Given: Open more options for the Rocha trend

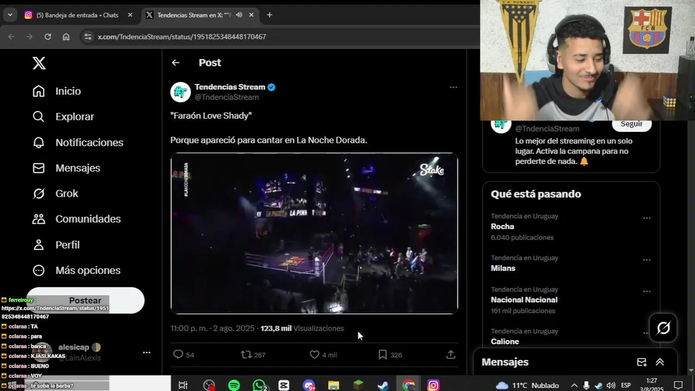Looking at the screenshot, I should tap(647, 218).
